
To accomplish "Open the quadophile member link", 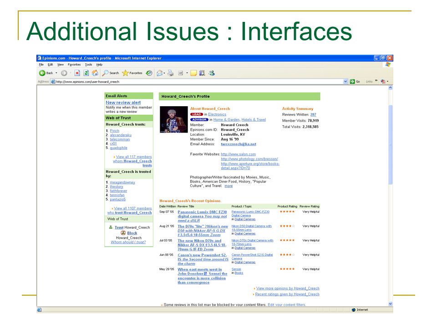I will coord(118,148).
